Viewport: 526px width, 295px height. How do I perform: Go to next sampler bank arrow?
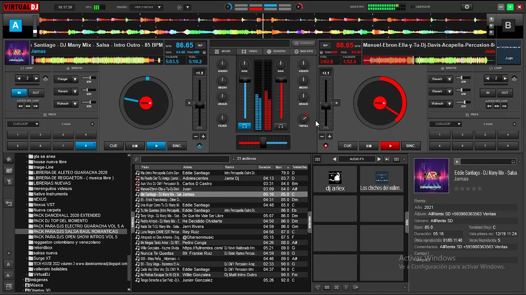379,159
